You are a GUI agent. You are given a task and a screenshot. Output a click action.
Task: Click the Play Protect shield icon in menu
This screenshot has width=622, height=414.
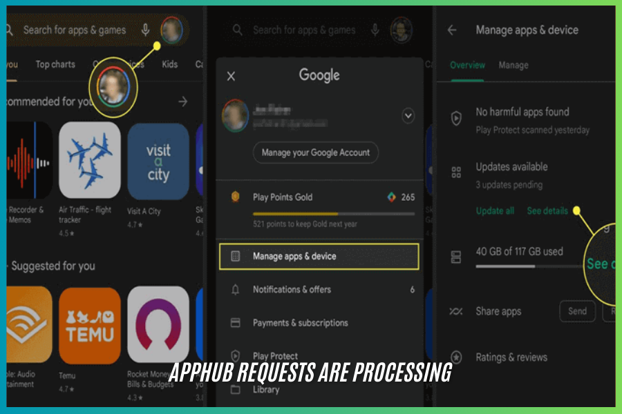(x=235, y=356)
